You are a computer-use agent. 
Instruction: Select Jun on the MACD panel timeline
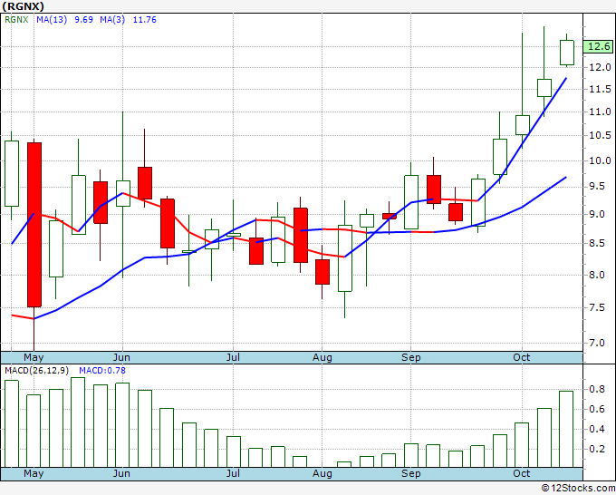point(121,473)
